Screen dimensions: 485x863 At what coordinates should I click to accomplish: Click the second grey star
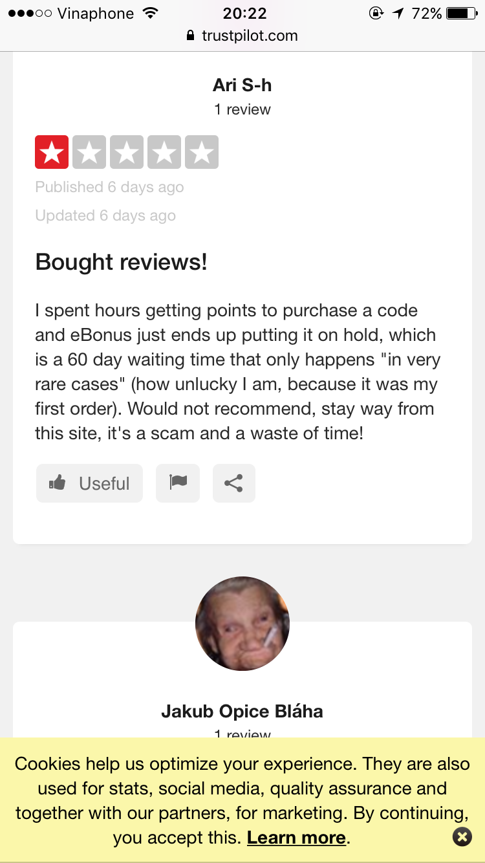[89, 153]
